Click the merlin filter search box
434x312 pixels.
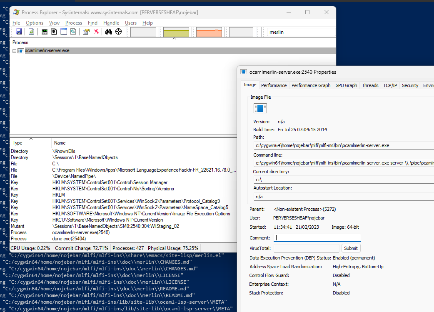coord(302,32)
